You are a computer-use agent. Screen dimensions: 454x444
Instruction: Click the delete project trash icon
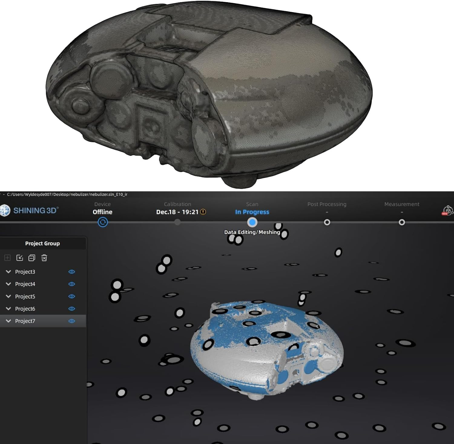tap(44, 258)
